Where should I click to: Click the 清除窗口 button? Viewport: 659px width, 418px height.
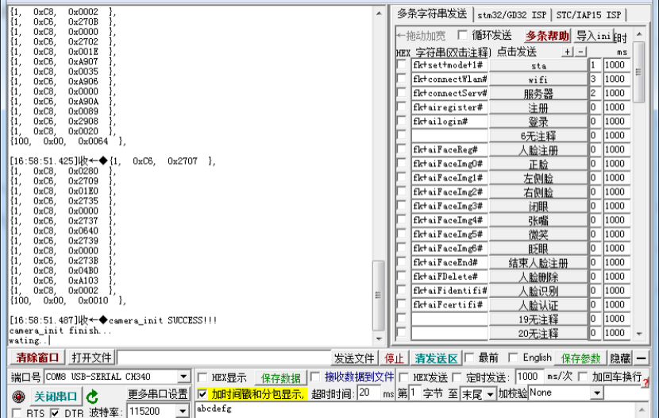tap(37, 358)
